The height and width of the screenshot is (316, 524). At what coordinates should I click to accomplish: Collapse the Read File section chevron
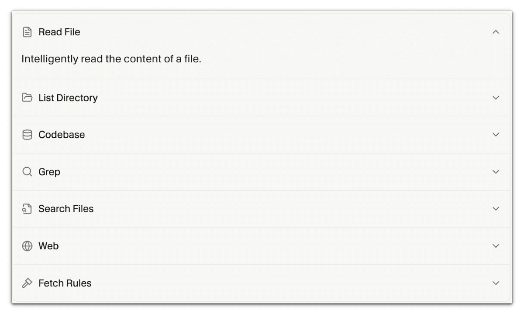pos(496,32)
